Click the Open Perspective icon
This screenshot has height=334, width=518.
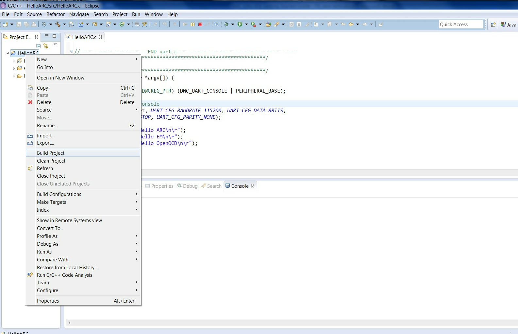[493, 25]
